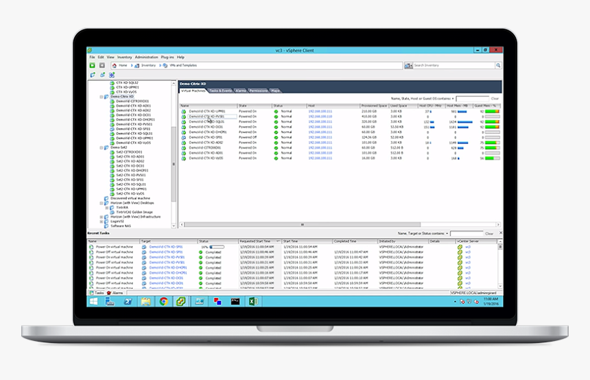The width and height of the screenshot is (590, 380).
Task: Click the VMs and Templates breadcrumb icon
Action: 165,65
